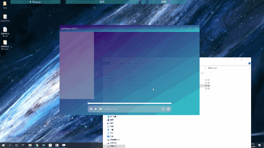Click the QMPlayer left playlist panel
264x148 pixels.
point(77,65)
